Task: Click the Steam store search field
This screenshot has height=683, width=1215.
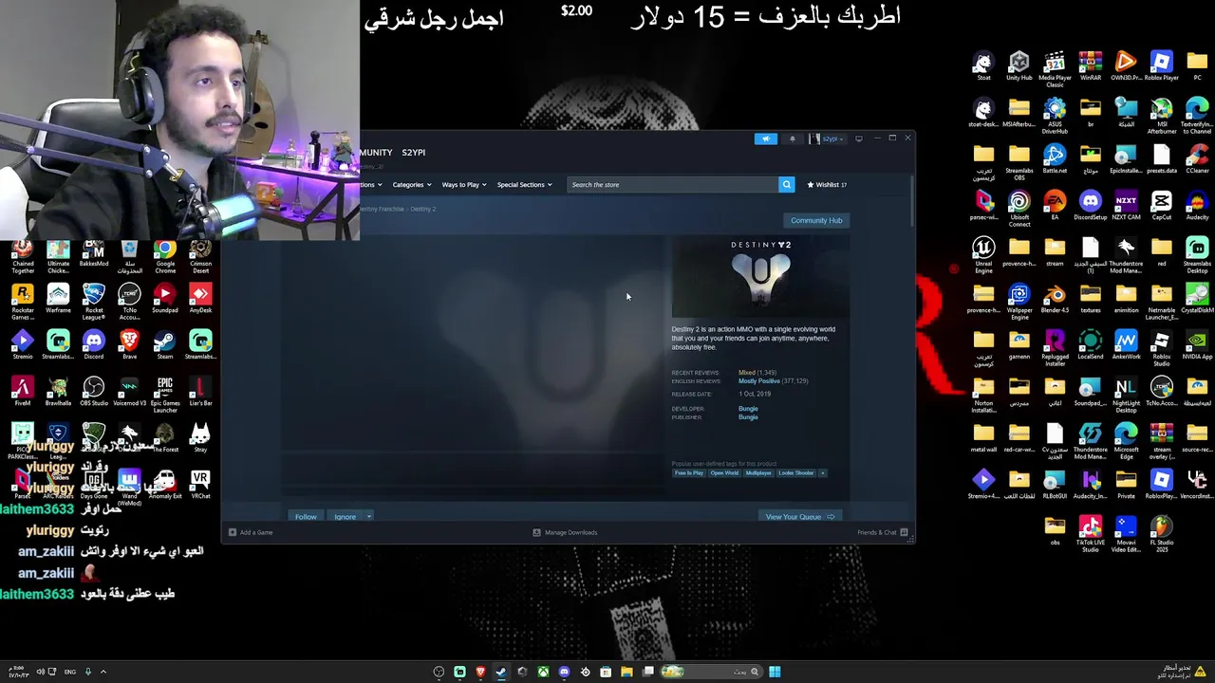Action: (673, 185)
